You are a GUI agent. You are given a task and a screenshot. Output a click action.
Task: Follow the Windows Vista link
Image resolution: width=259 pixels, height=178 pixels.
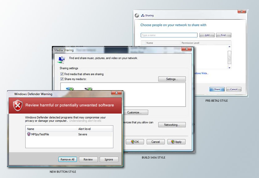(201, 73)
